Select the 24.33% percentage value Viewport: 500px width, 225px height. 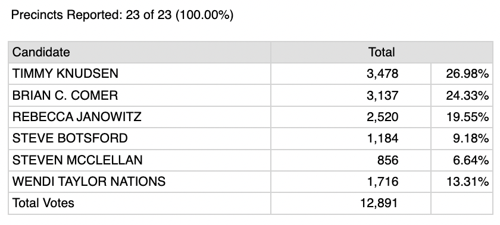(x=467, y=95)
